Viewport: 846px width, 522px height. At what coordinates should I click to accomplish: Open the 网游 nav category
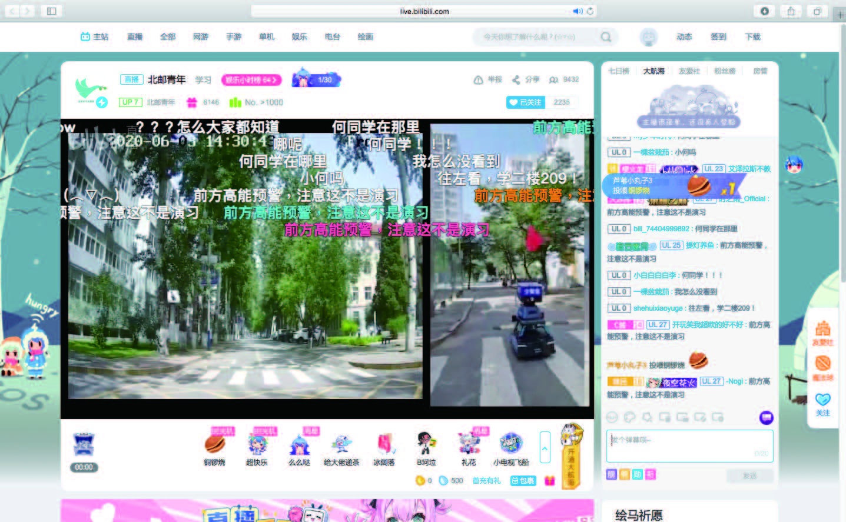(x=201, y=36)
